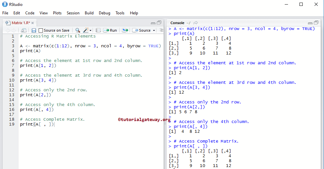Click console output '[1] 2'

click(175, 73)
